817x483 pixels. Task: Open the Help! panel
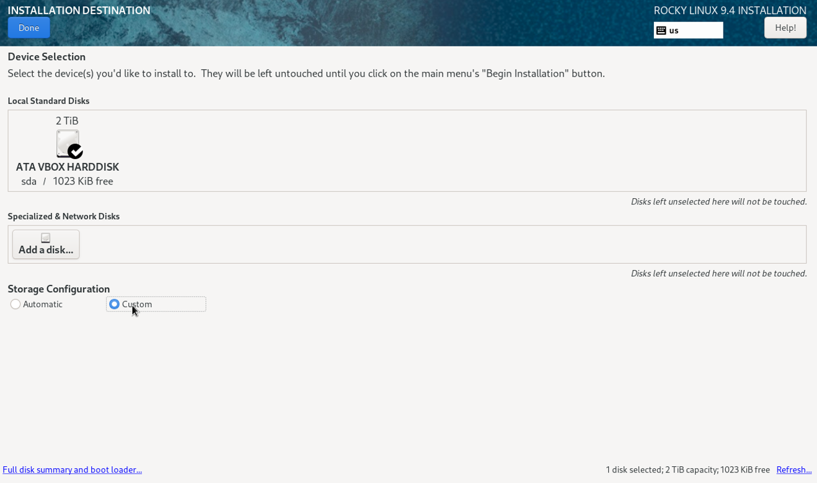(x=785, y=27)
